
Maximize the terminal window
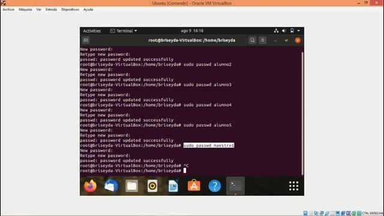coord(286,40)
